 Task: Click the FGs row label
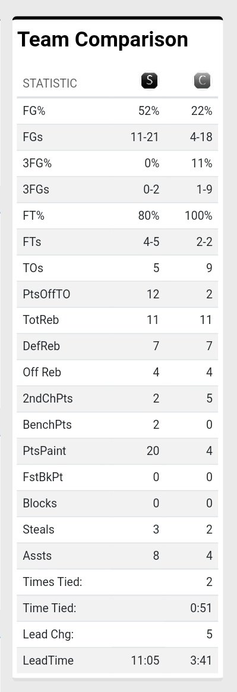(33, 137)
